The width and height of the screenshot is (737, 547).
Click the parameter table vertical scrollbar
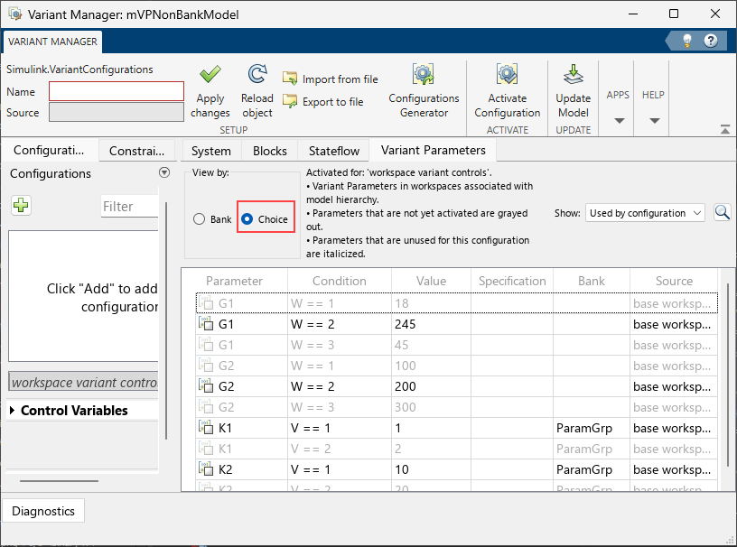728,375
